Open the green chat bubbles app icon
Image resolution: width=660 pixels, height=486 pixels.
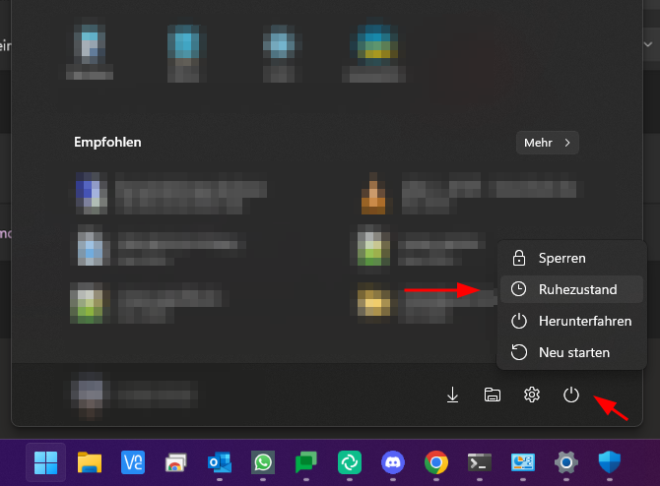[306, 462]
